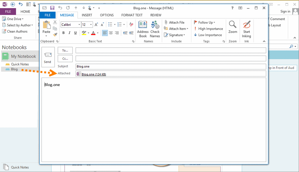
Task: Switch to the OPTIONS tab
Action: tap(107, 15)
